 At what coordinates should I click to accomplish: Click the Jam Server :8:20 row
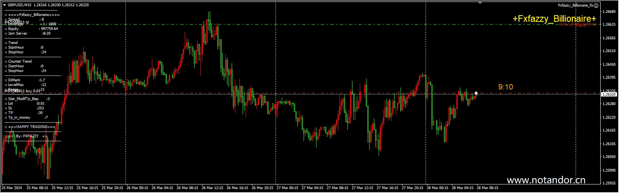coord(28,33)
